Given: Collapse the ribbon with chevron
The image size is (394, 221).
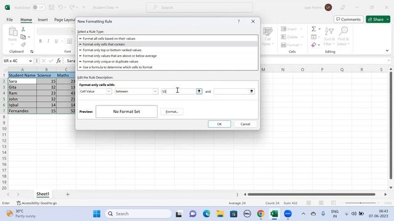Looking at the screenshot, I should click(x=387, y=50).
